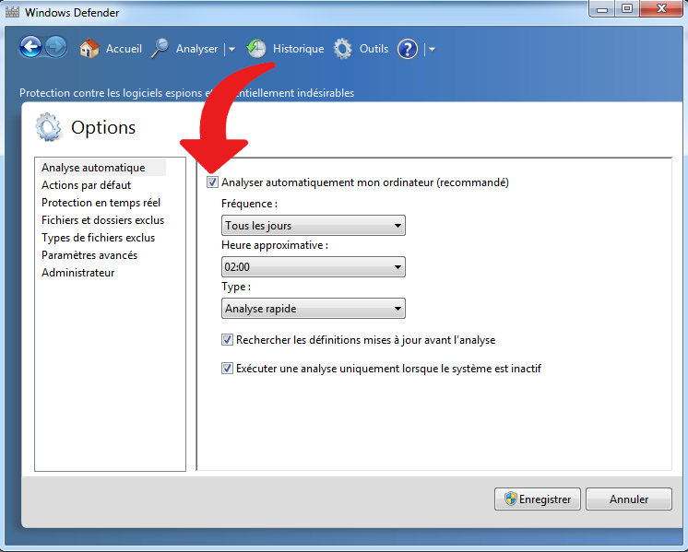Open the Historique section
The image size is (688, 552).
299,49
